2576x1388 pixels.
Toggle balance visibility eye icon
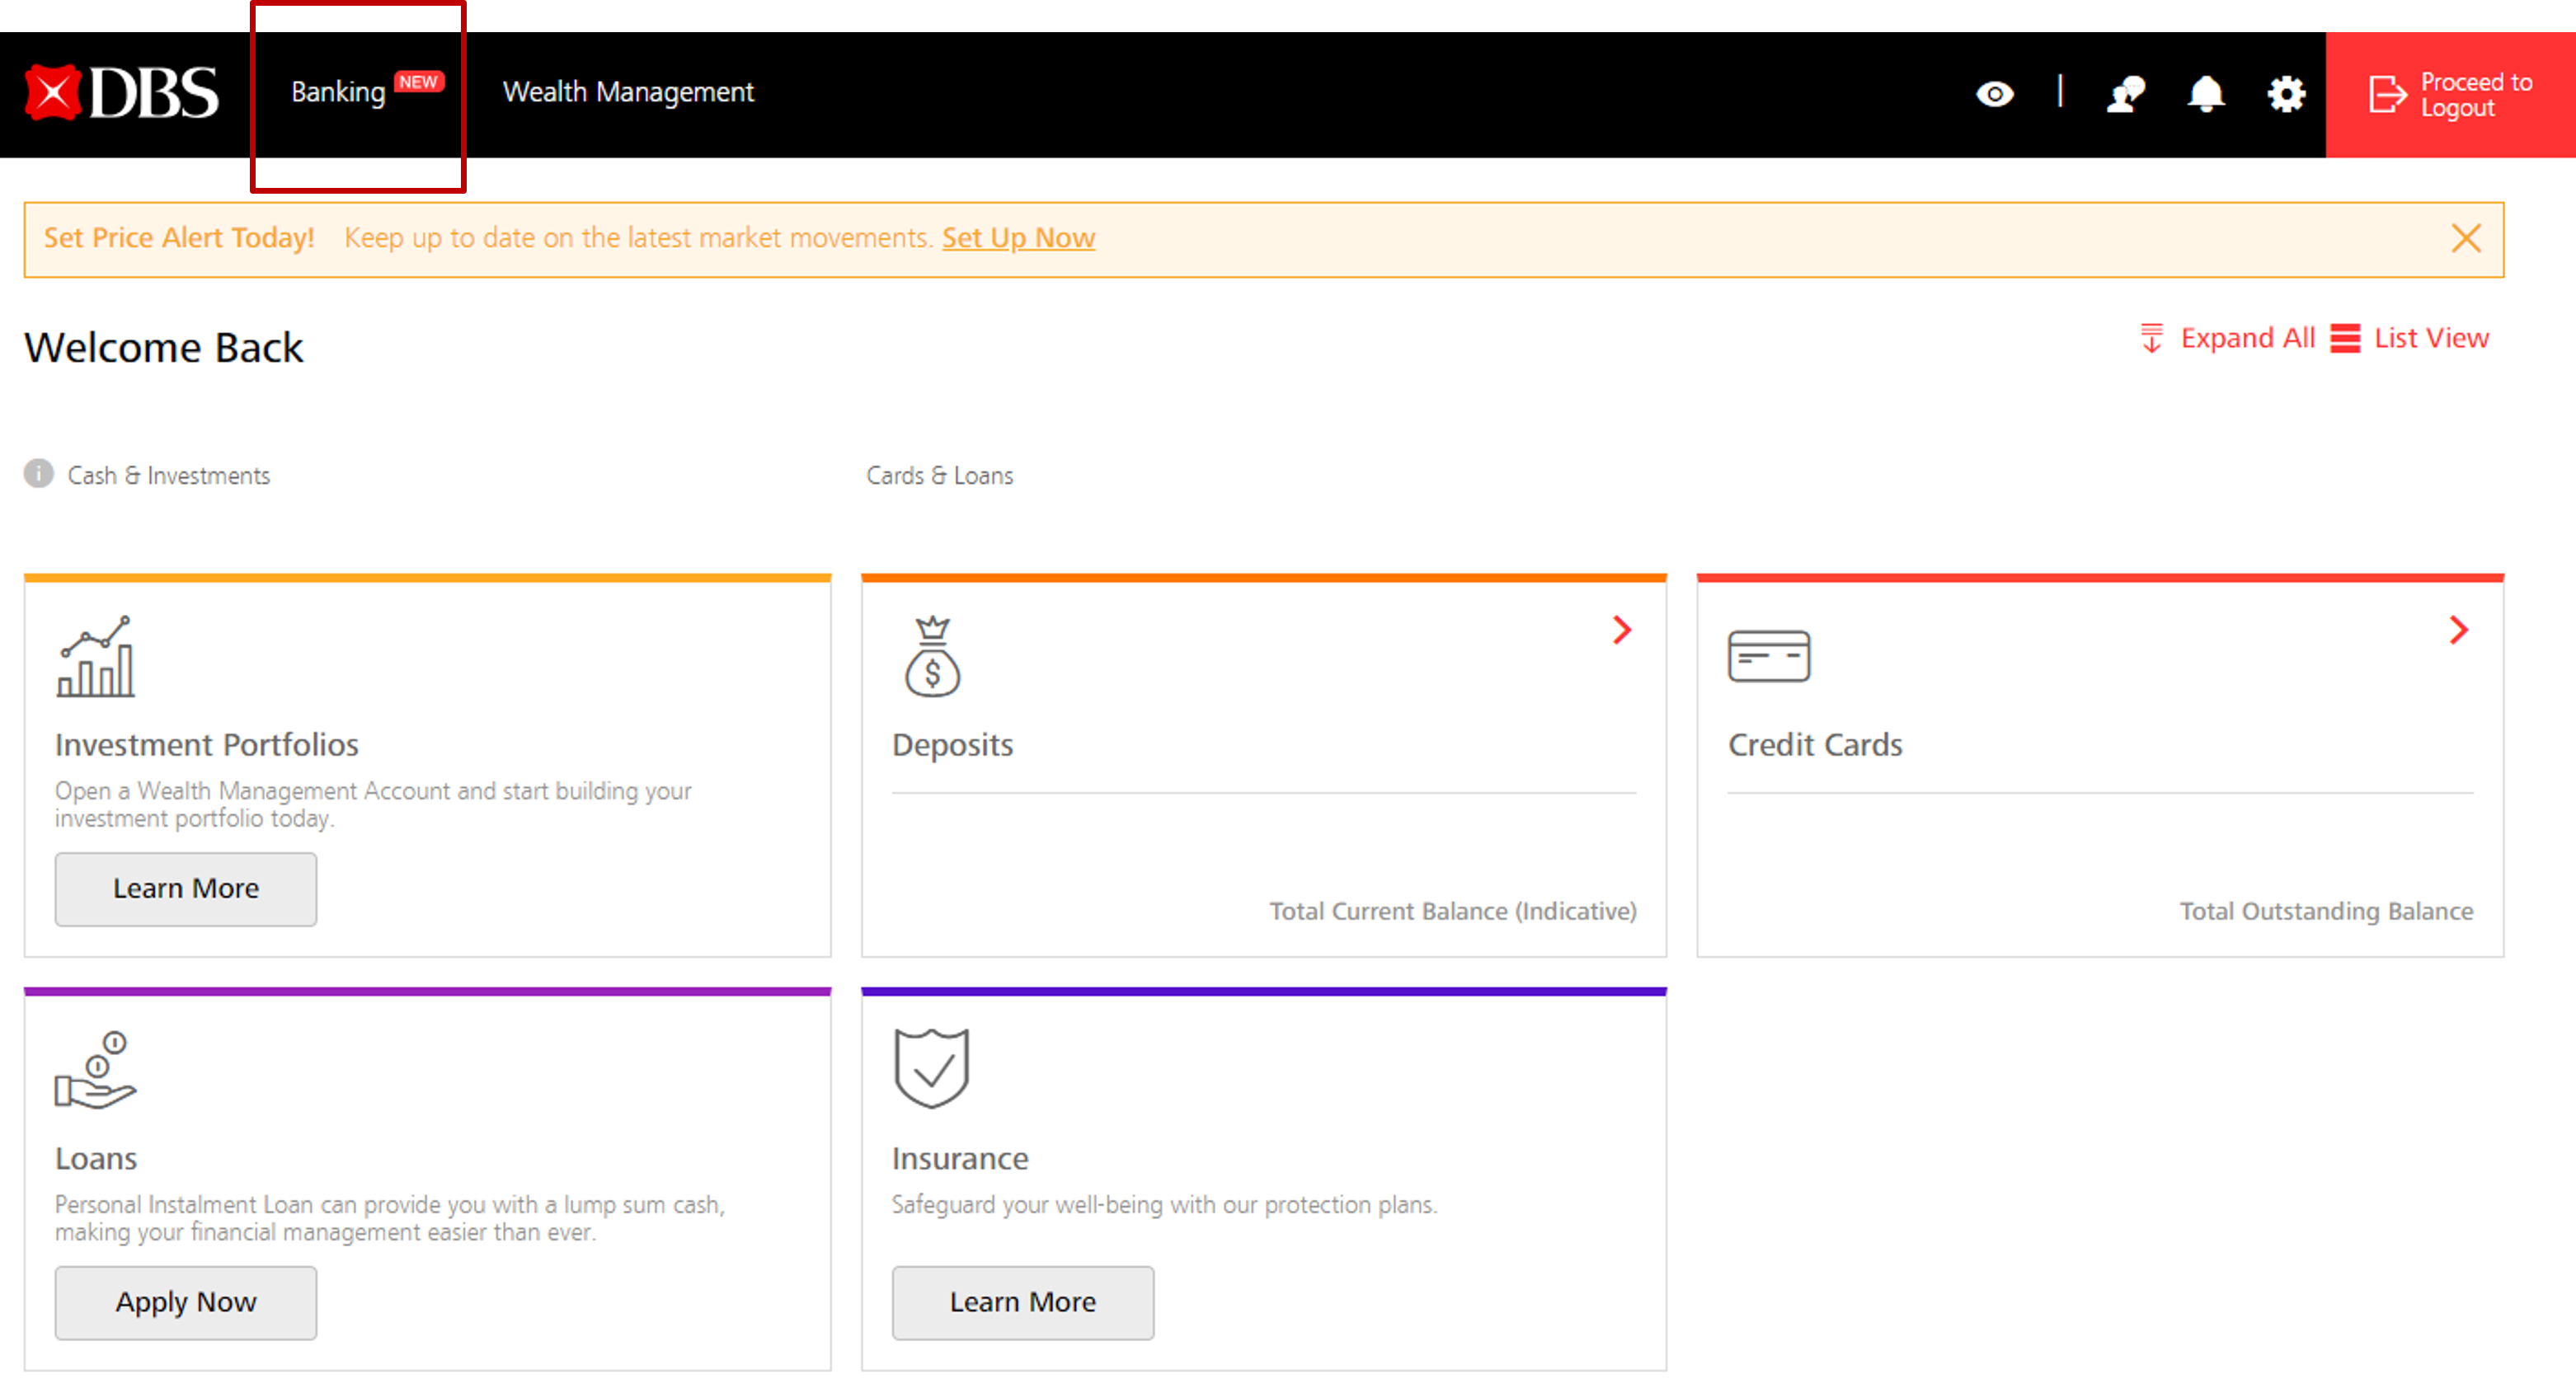coord(1994,94)
